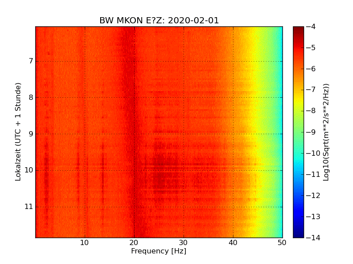Click colorbar tick label '−8'

[x=311, y=111]
